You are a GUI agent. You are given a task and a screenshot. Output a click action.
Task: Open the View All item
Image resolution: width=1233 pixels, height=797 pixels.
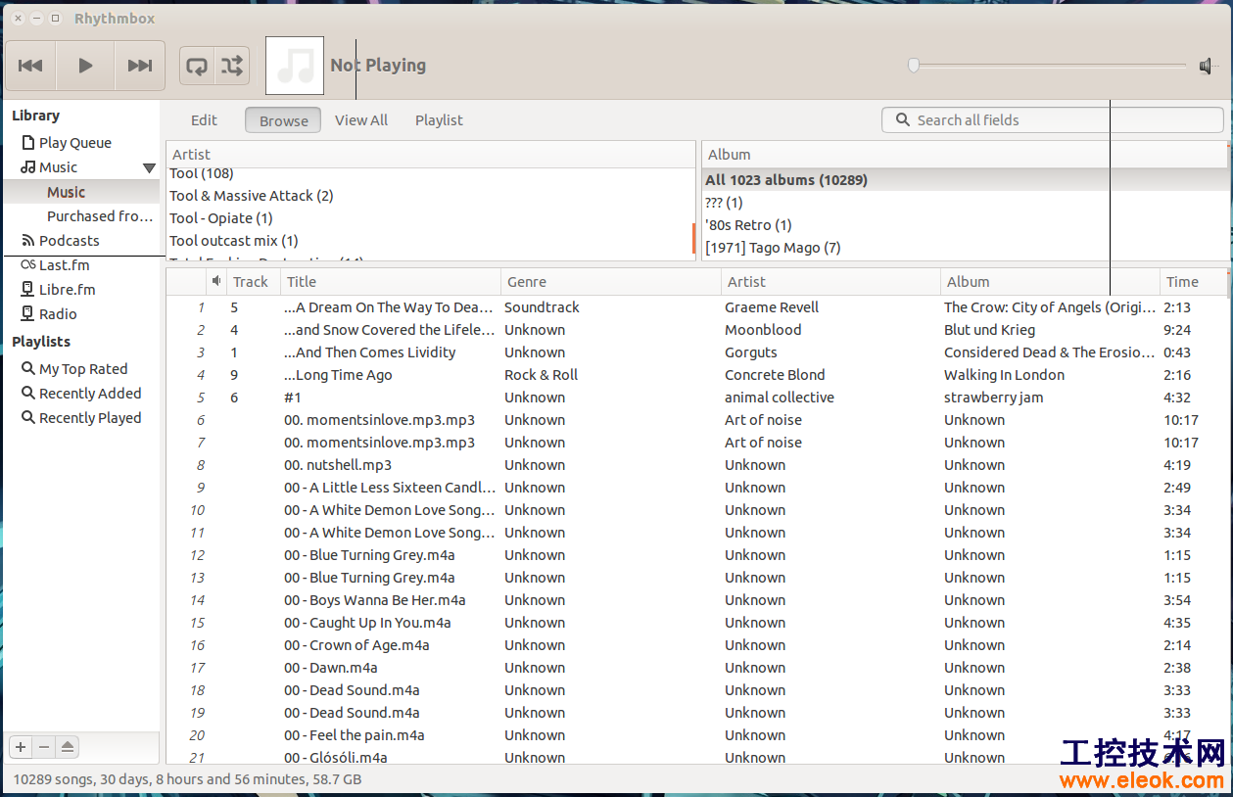click(x=361, y=120)
